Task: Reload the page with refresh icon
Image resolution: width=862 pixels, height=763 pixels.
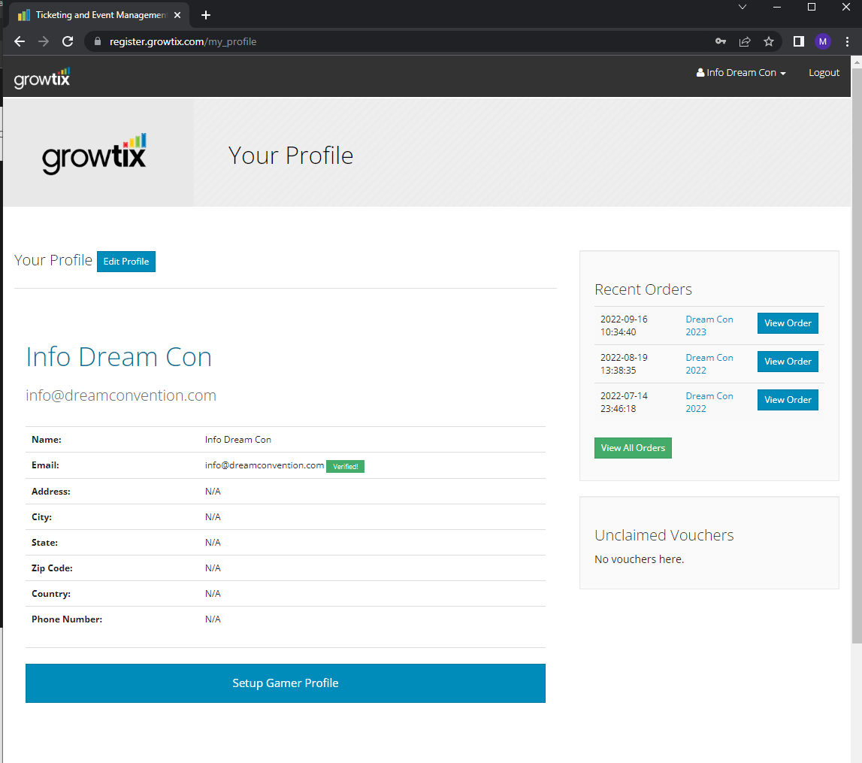Action: (68, 42)
